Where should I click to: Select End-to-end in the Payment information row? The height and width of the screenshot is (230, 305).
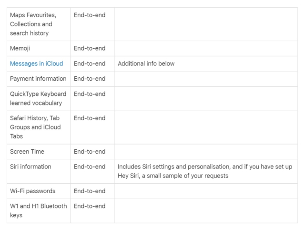(x=90, y=79)
